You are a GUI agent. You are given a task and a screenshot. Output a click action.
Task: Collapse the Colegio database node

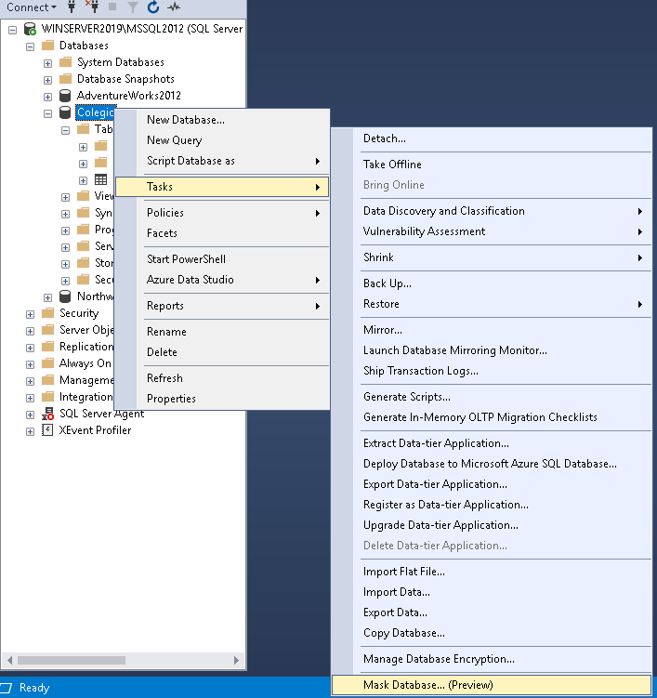coord(47,113)
